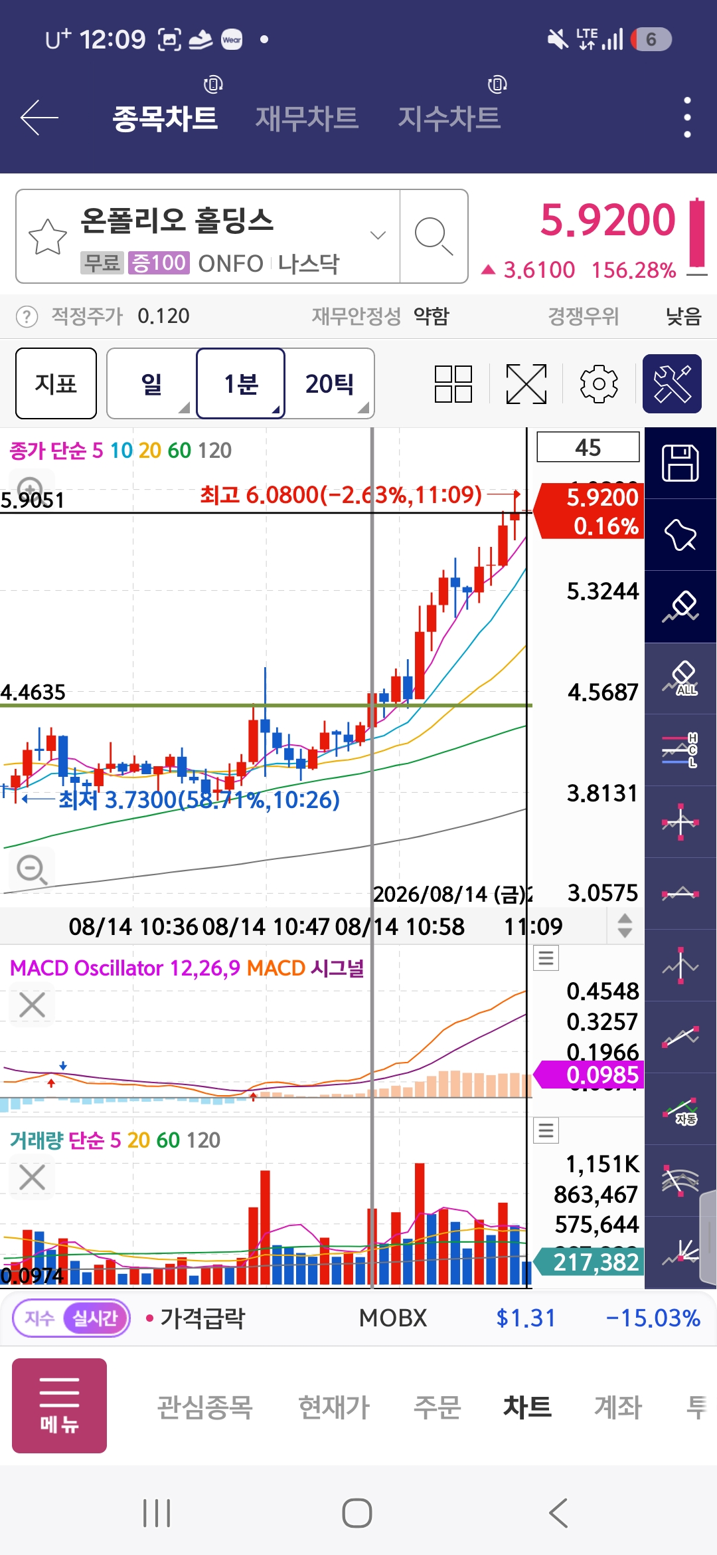Viewport: 717px width, 1555px height.
Task: Select the eraser tool for drawings
Action: tap(680, 607)
